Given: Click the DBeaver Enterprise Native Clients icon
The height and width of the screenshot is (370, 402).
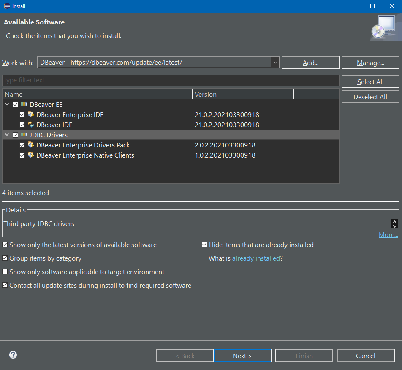Looking at the screenshot, I should (x=31, y=155).
